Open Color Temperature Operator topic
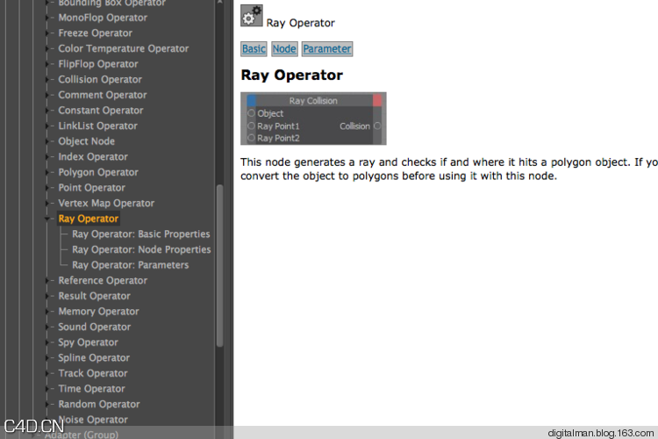This screenshot has width=658, height=439. [123, 49]
